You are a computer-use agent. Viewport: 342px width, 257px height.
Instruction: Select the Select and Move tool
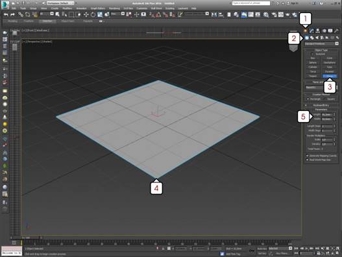(x=86, y=14)
